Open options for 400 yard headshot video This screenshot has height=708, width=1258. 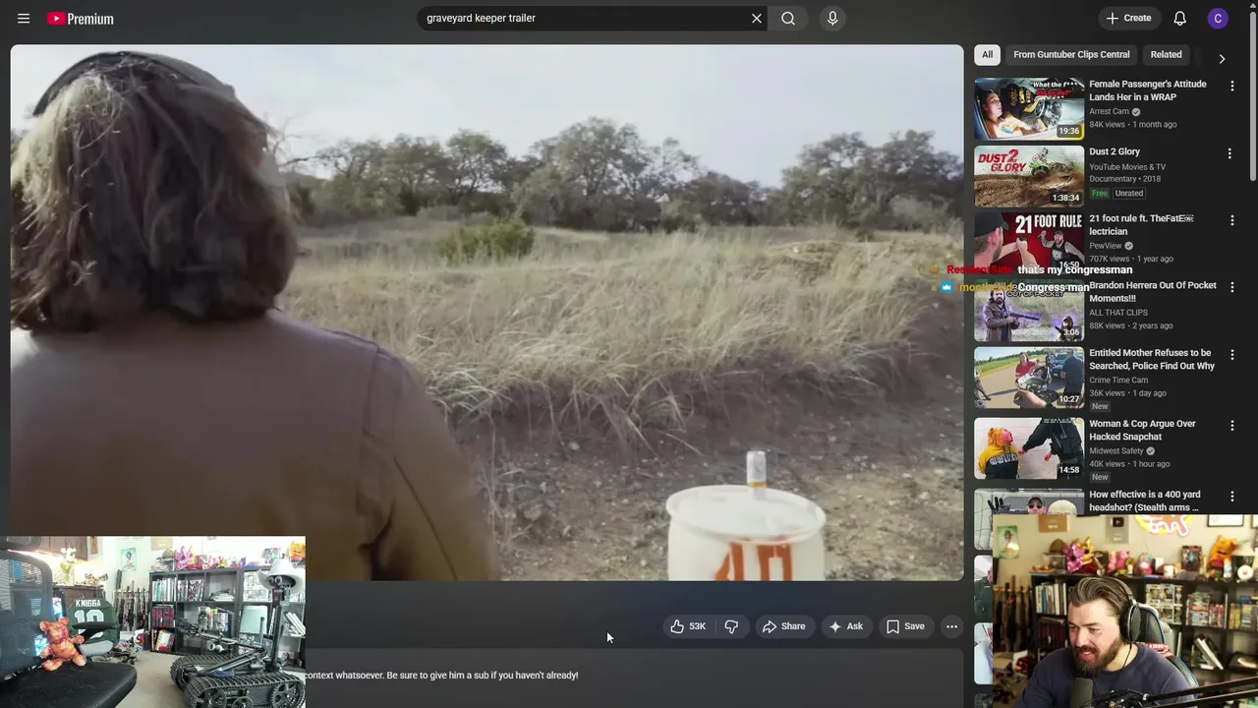(1231, 497)
